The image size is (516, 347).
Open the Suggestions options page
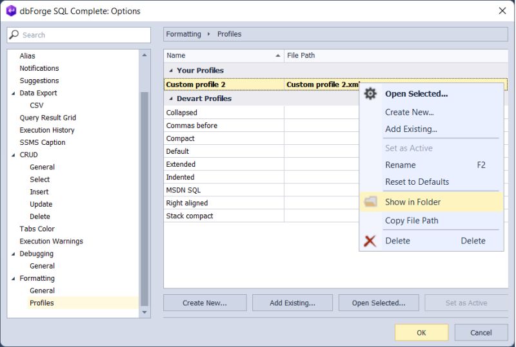click(x=39, y=81)
